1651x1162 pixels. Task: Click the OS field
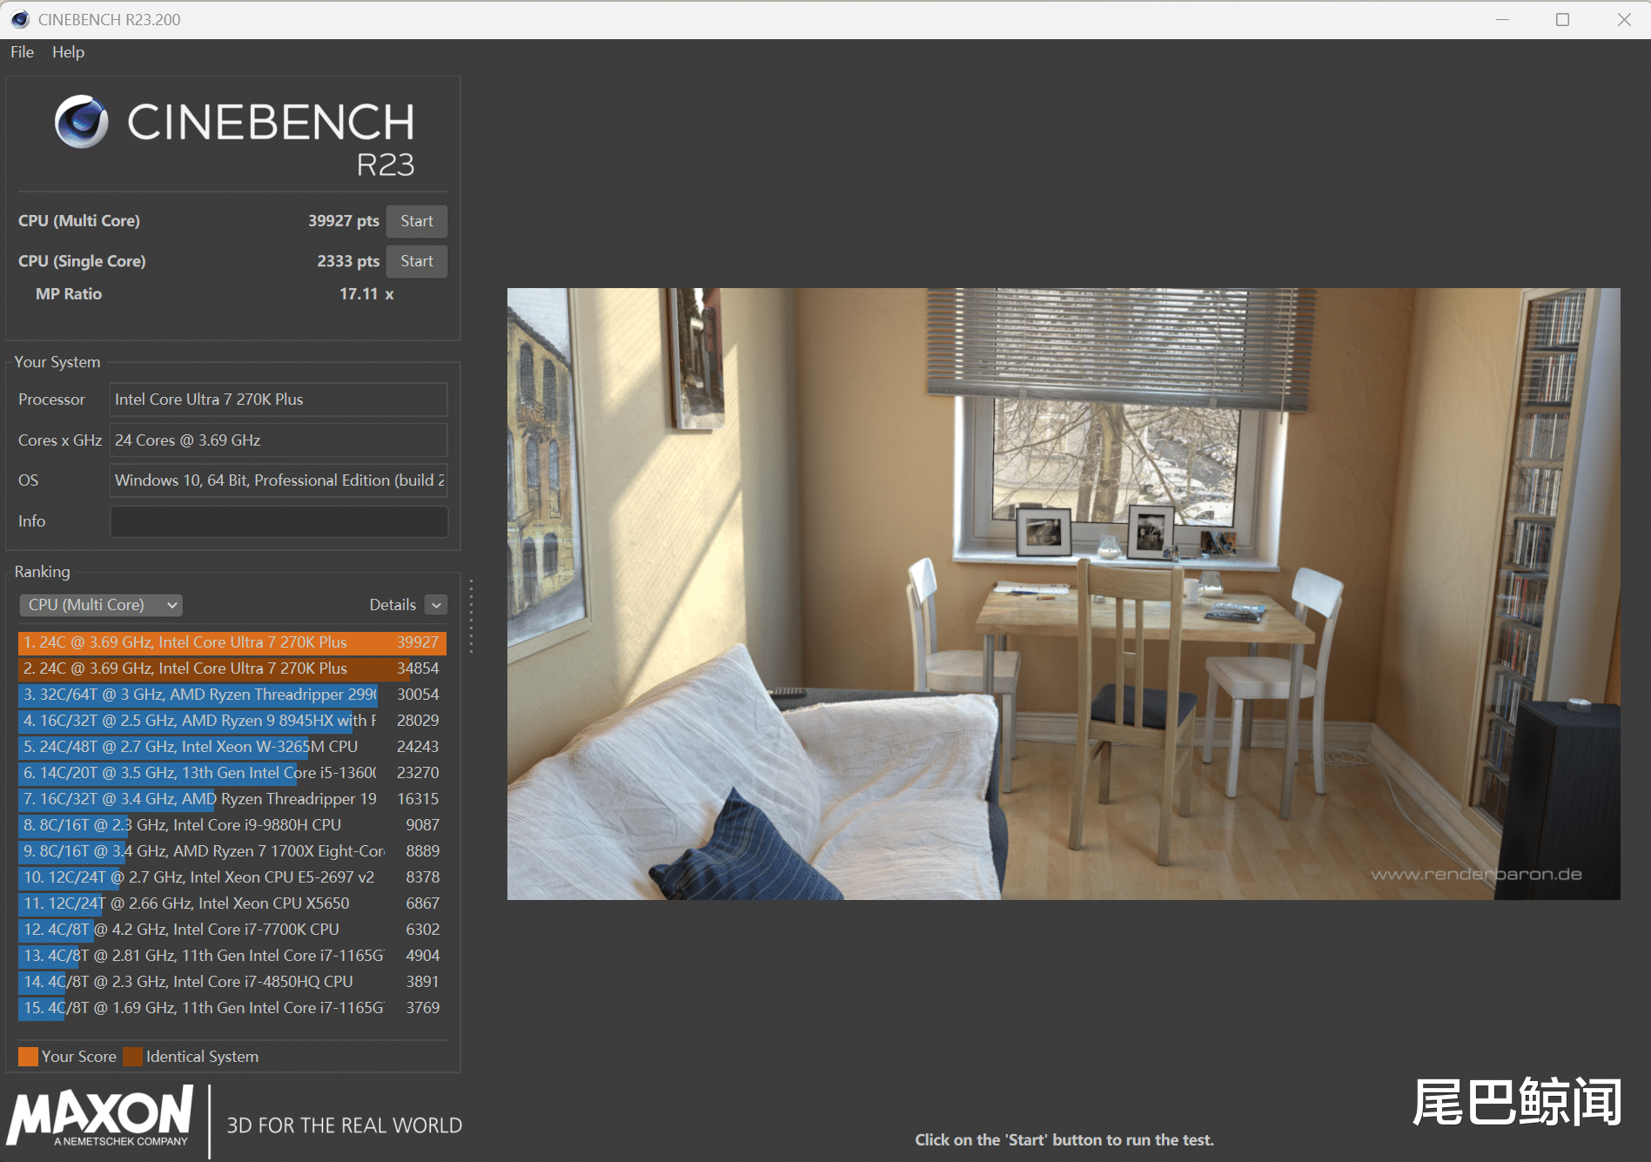click(x=279, y=480)
